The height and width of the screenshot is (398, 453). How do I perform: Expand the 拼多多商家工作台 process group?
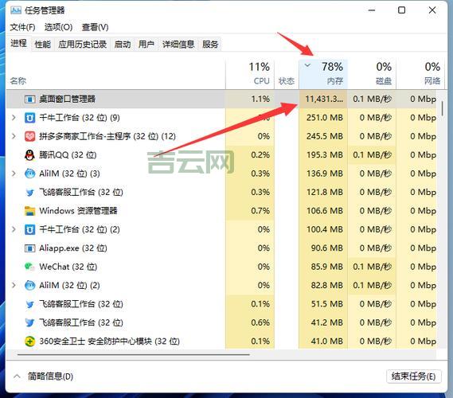[14, 136]
